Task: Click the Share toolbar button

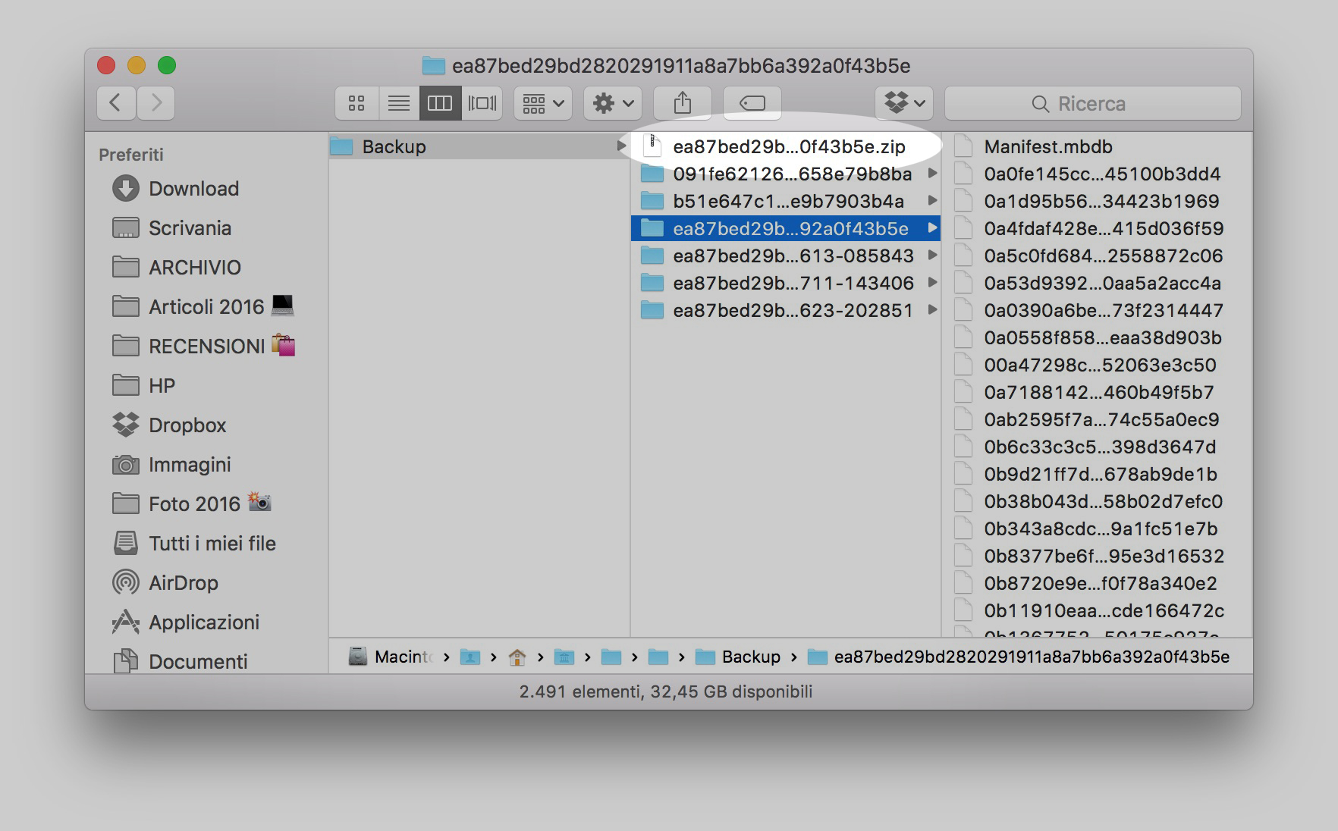Action: coord(683,103)
